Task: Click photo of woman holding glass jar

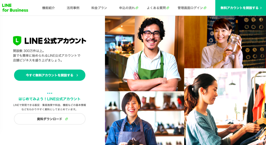Action: tap(225, 42)
